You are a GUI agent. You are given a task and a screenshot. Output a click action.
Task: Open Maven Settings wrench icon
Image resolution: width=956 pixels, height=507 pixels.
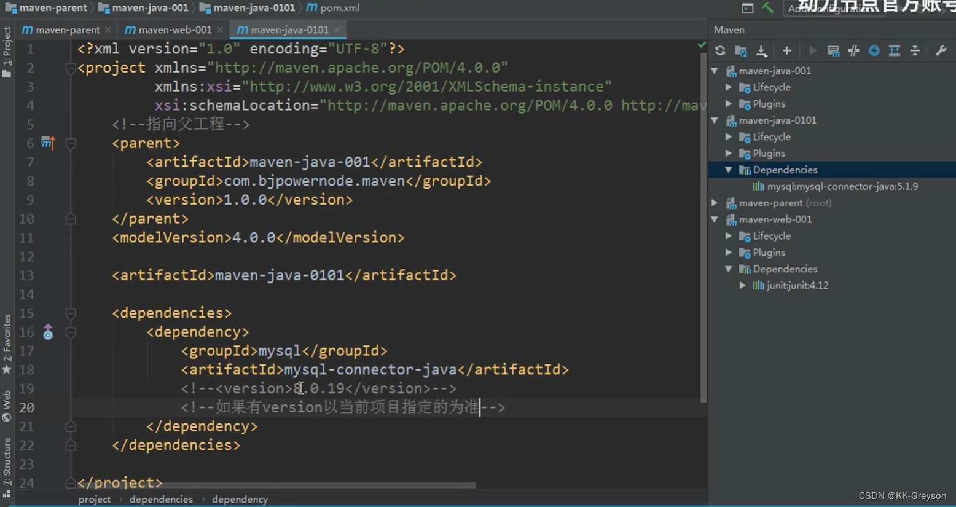click(x=941, y=51)
